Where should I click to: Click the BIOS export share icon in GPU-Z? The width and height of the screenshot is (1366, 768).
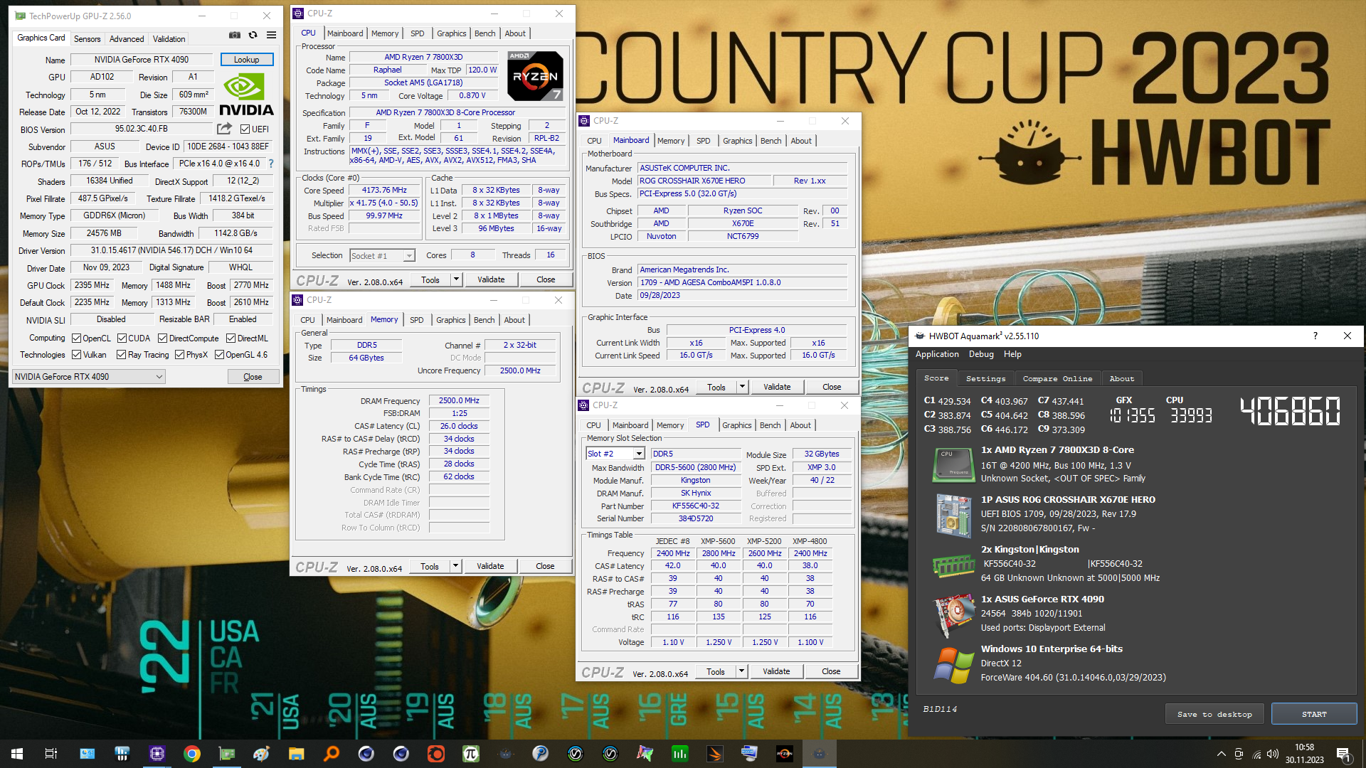224,129
